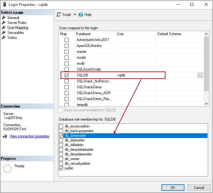Select the User Mapping page
The width and height of the screenshot is (213, 193).
click(x=18, y=28)
